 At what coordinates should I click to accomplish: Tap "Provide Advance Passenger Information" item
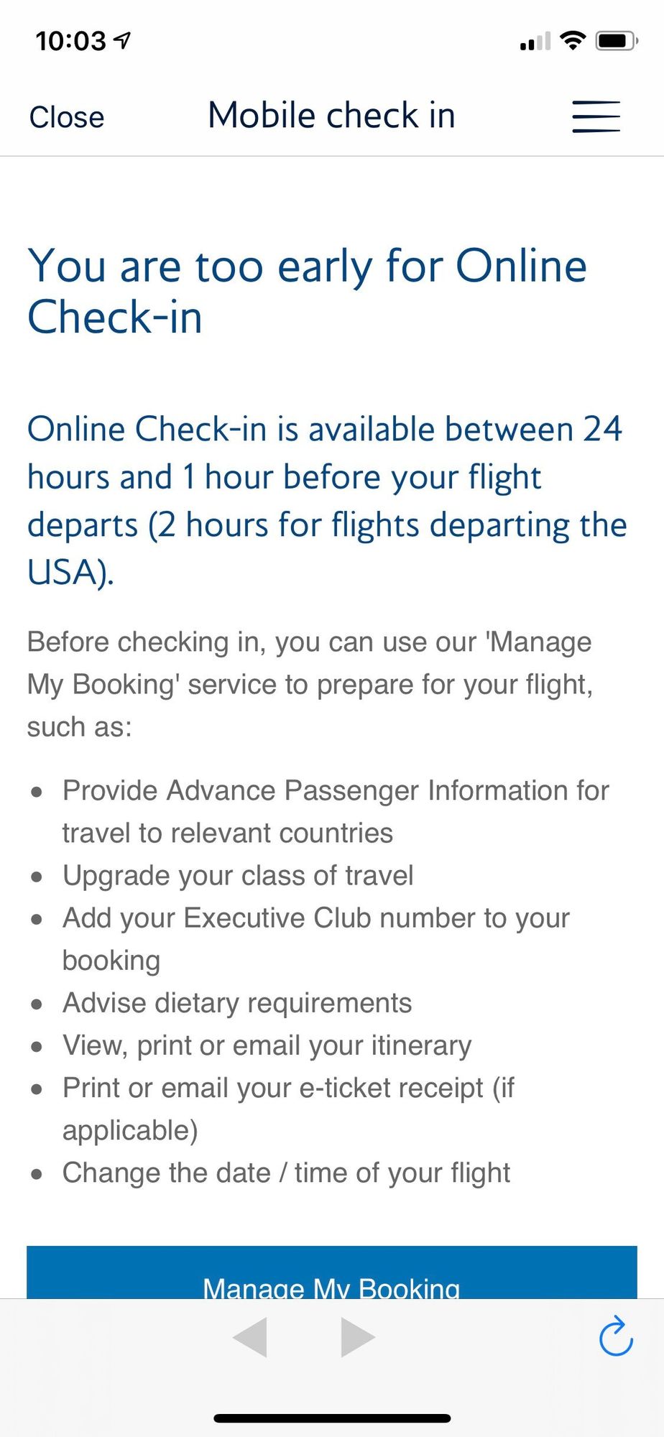pyautogui.click(x=336, y=791)
